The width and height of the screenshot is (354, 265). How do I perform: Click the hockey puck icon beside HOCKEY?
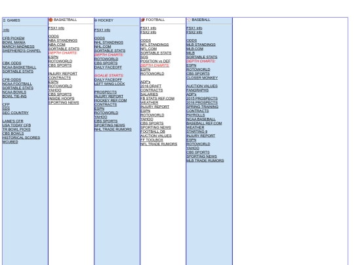[96, 20]
